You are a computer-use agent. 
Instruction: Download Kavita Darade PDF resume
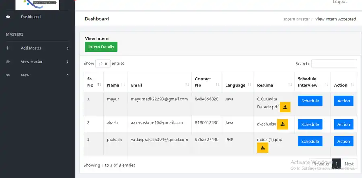[285, 107]
